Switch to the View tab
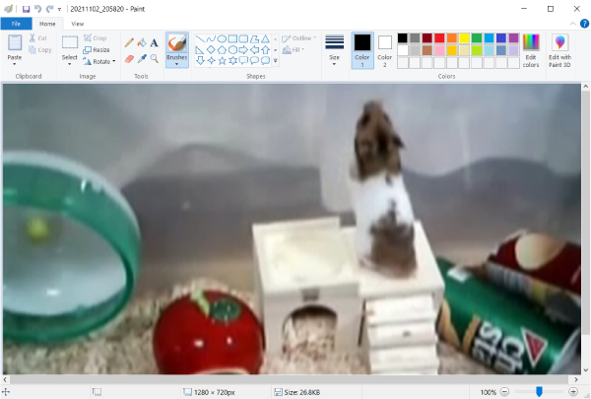The image size is (591, 399). [78, 23]
